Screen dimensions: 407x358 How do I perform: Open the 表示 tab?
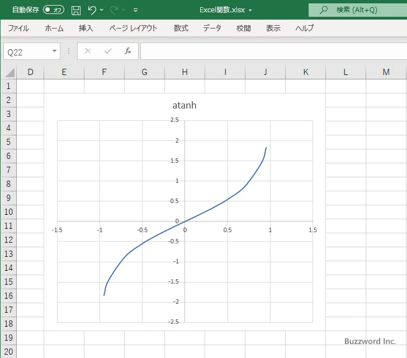pos(273,28)
